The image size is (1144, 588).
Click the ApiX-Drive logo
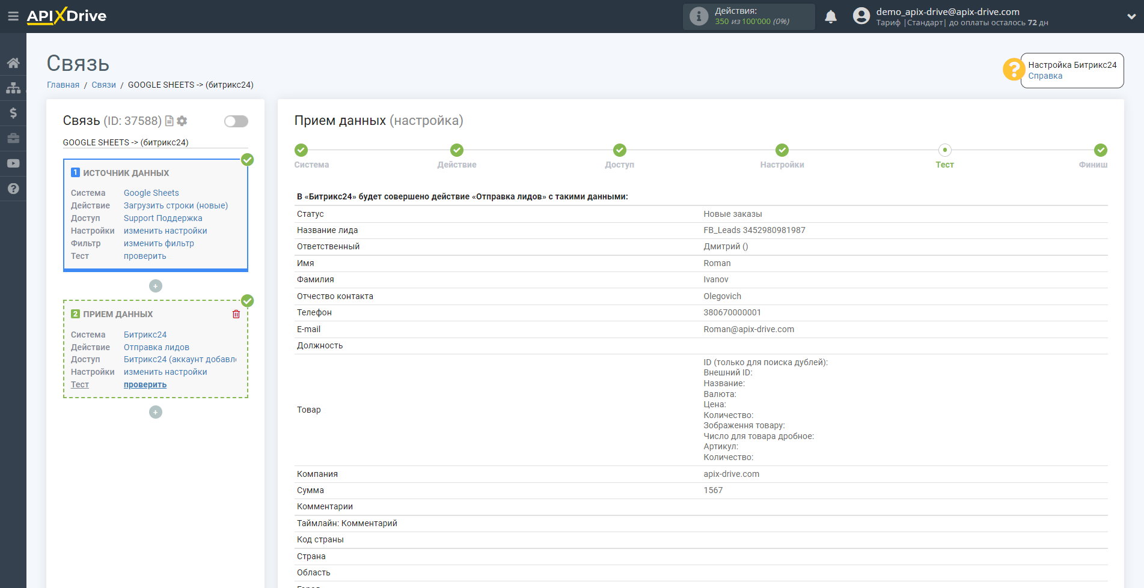67,16
